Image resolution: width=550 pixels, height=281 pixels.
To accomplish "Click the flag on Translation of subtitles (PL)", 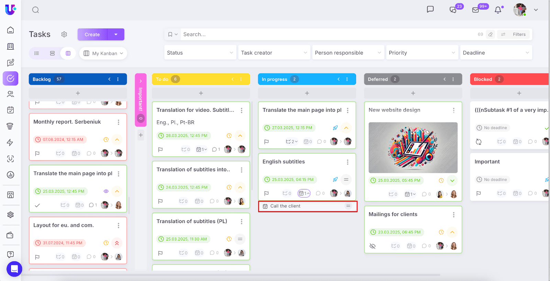I will pyautogui.click(x=160, y=253).
